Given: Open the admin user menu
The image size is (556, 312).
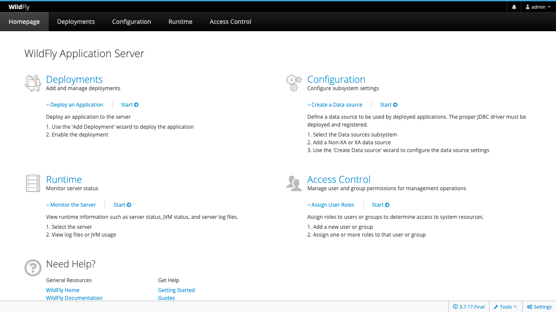Looking at the screenshot, I should [x=538, y=7].
